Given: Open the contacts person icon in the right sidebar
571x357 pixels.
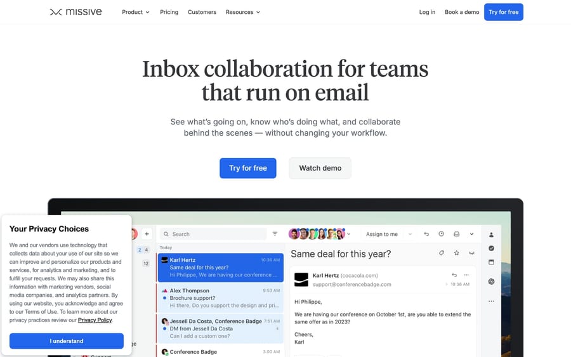Looking at the screenshot, I should [x=491, y=235].
